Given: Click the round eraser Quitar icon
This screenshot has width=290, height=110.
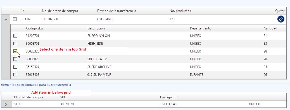Looking at the screenshot, I should pyautogui.click(x=281, y=19).
